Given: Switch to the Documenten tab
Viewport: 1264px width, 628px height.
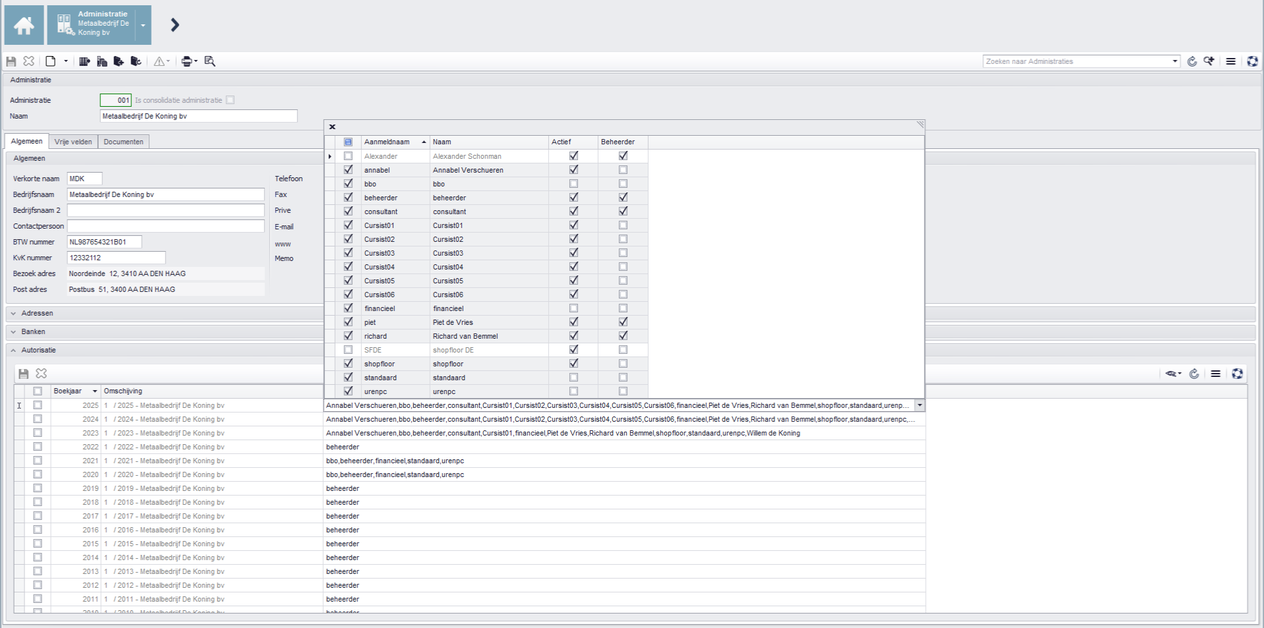Looking at the screenshot, I should (123, 142).
